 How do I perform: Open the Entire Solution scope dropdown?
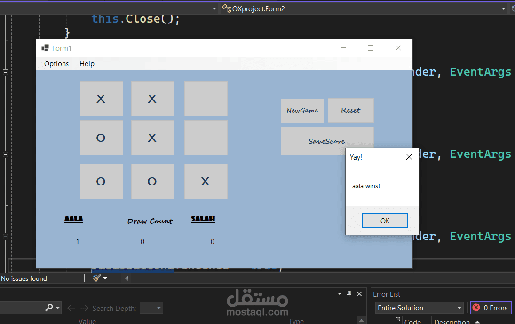419,308
